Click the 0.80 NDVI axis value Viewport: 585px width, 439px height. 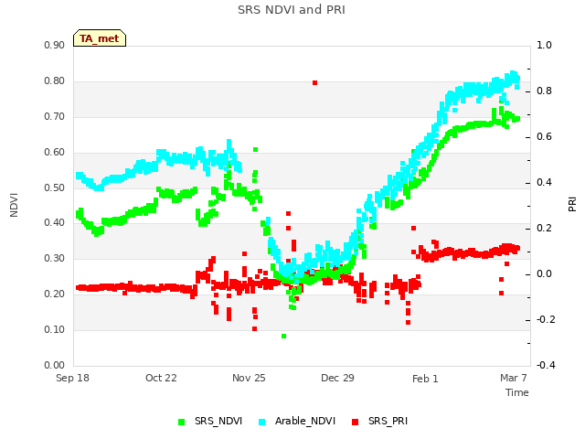55,81
